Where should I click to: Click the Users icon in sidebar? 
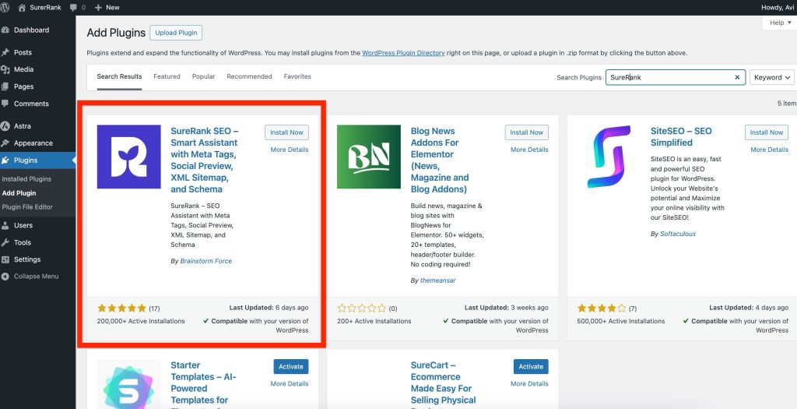5,225
